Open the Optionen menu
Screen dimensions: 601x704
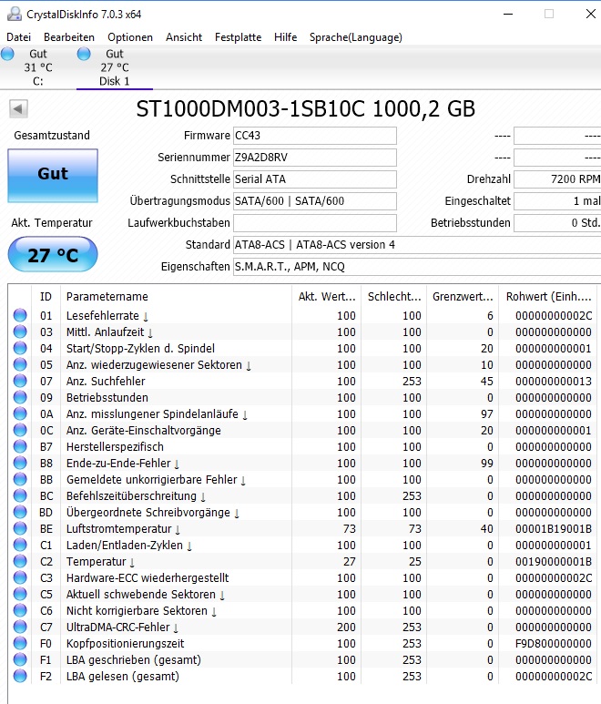click(130, 37)
